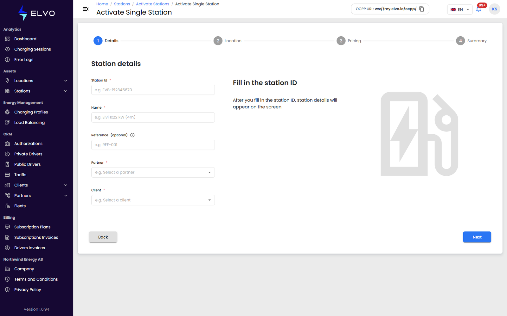This screenshot has height=316, width=507.
Task: Click the Load Balancing icon
Action: (7, 123)
